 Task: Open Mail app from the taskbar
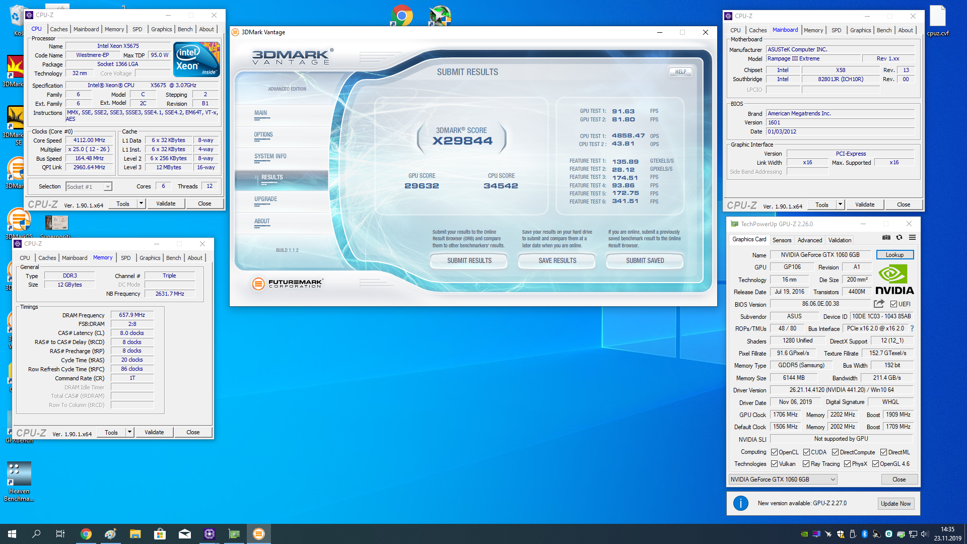tap(185, 534)
